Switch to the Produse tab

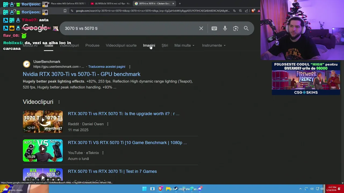92,45
